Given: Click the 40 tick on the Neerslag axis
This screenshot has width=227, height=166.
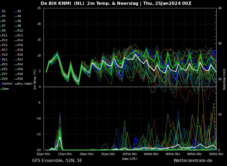Looking at the screenshot, I should [x=220, y=8].
